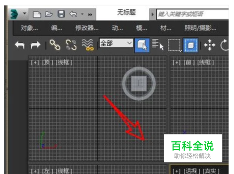234x174 pixels.
Task: Expand the arrow left of the search field
Action: click(153, 14)
